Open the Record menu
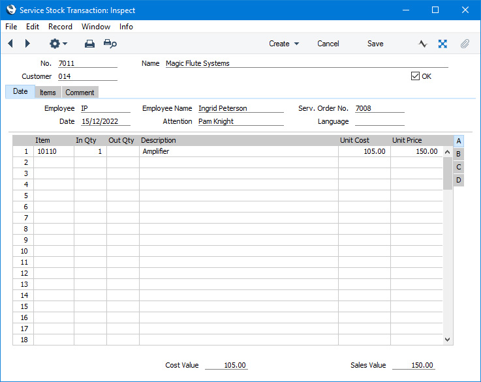 (60, 27)
